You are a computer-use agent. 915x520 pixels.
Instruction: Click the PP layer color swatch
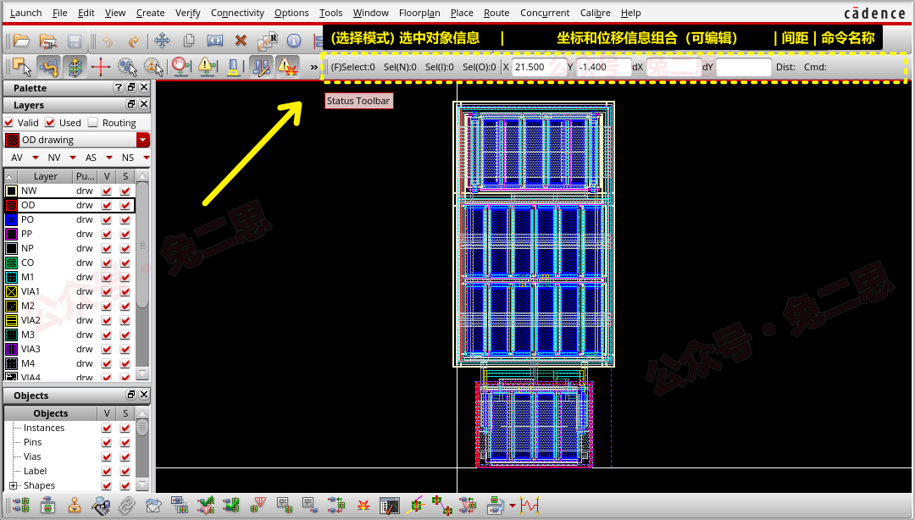tap(11, 234)
